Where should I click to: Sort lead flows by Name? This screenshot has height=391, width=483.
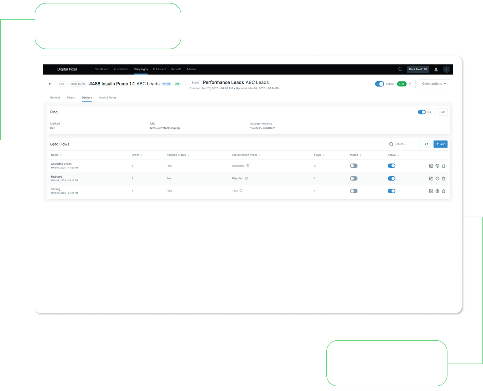(56, 155)
